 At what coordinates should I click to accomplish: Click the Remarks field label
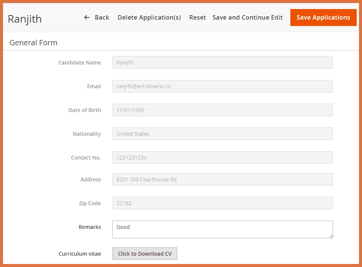click(x=90, y=227)
